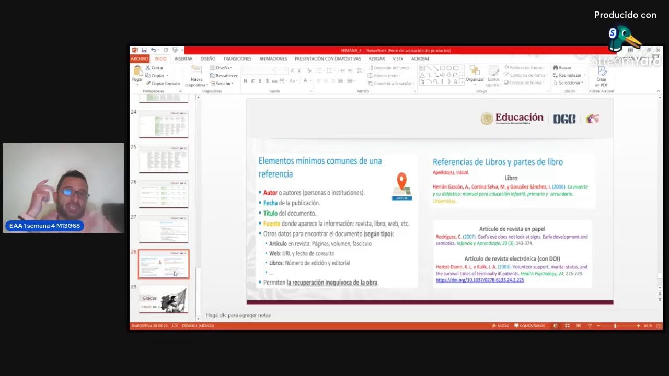Click the zoom slider handle
Screen dimensions: 669x376
[x=615, y=326]
